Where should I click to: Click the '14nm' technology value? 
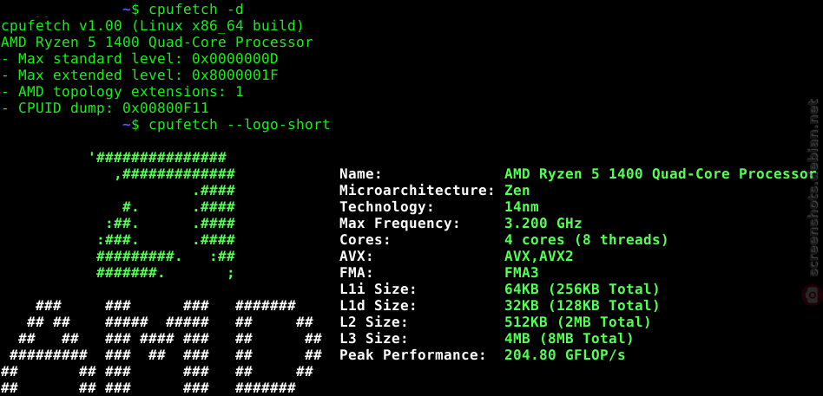click(521, 207)
